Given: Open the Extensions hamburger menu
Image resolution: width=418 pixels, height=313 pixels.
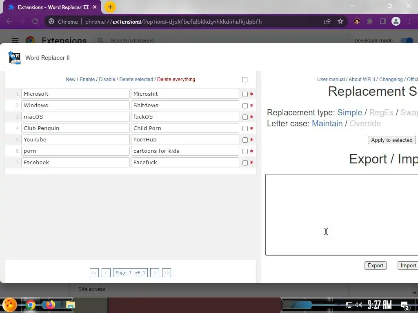Looking at the screenshot, I should 15,40.
